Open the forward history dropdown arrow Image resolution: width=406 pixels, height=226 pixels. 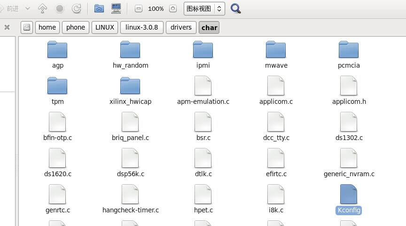tap(28, 8)
